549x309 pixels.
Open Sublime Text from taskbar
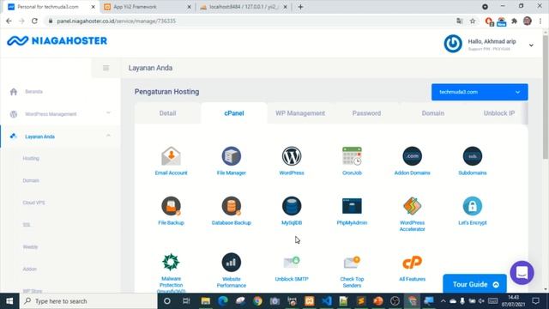click(360, 301)
